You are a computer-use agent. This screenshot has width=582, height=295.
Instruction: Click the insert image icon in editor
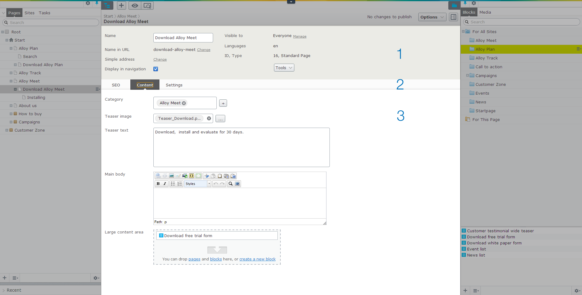click(171, 176)
